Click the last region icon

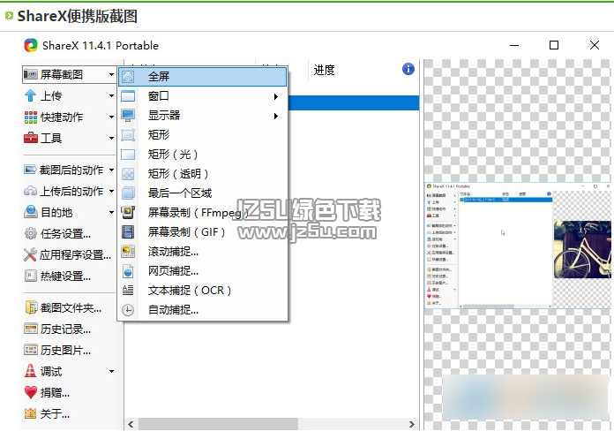128,193
